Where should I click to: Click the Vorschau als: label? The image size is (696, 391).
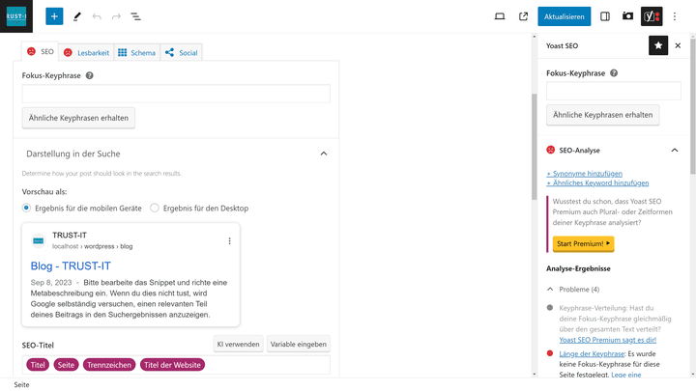coord(44,191)
